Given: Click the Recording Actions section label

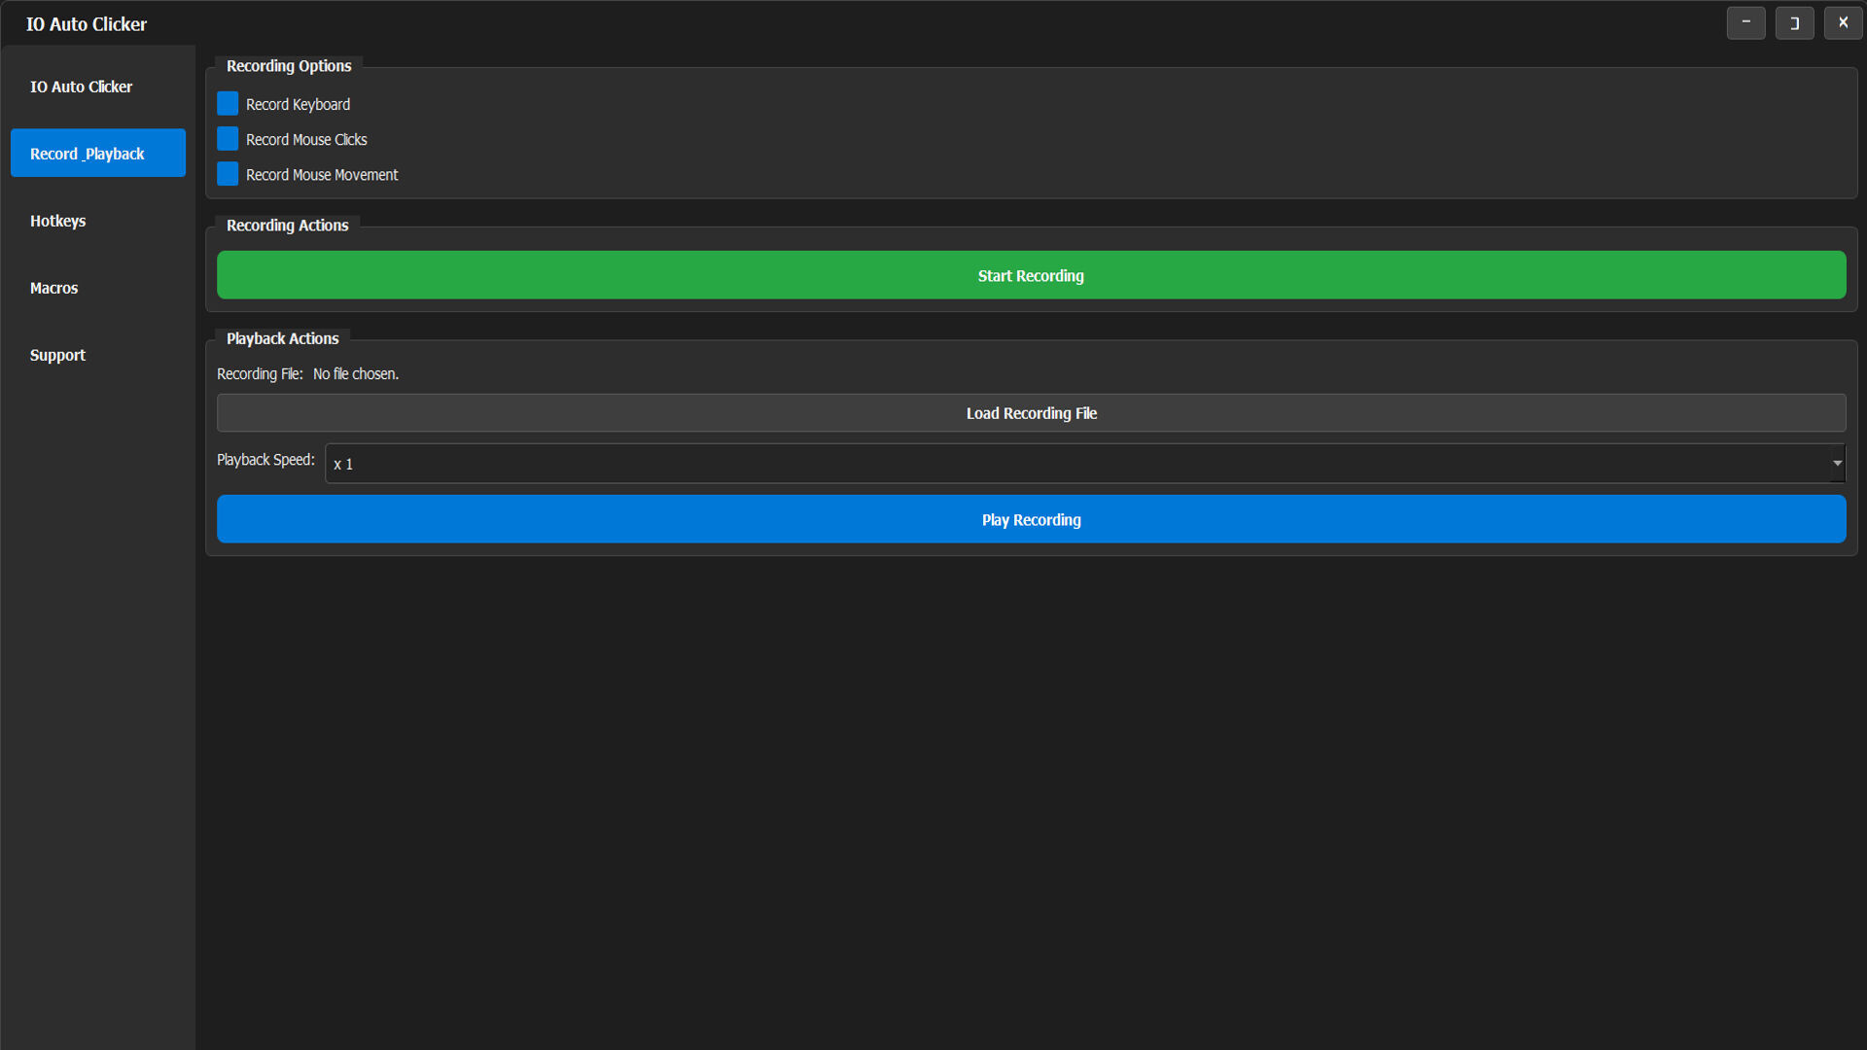Looking at the screenshot, I should pos(287,225).
